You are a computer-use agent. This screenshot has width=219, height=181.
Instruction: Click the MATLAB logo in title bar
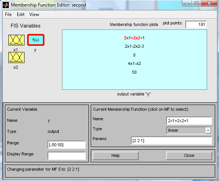(x=6, y=5)
